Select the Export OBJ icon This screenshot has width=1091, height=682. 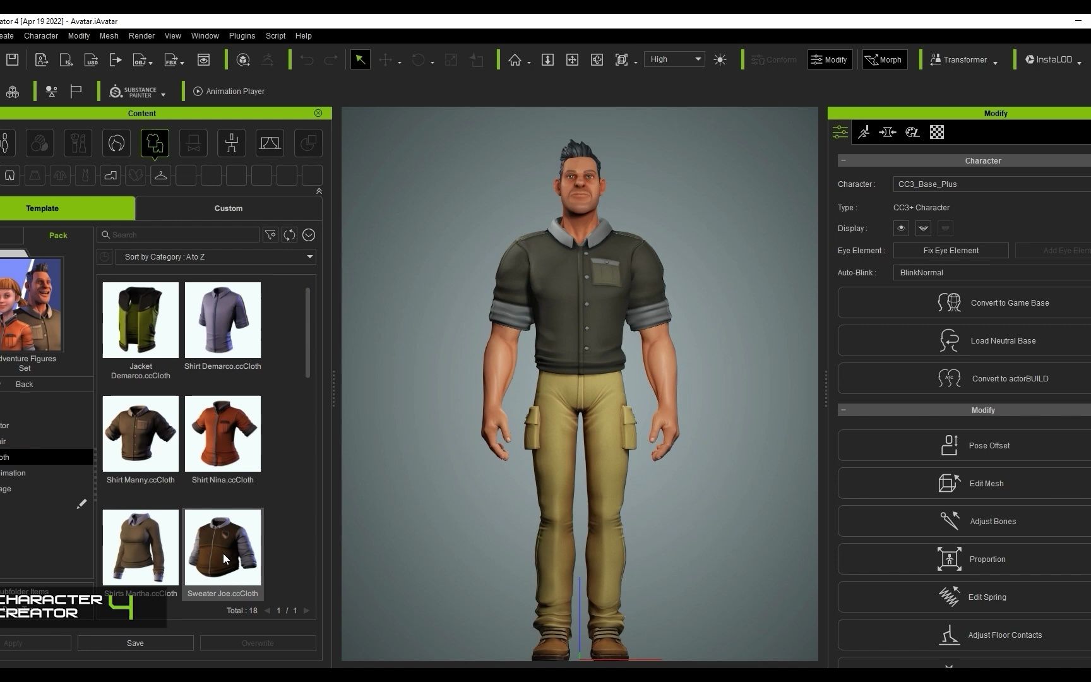coord(140,59)
